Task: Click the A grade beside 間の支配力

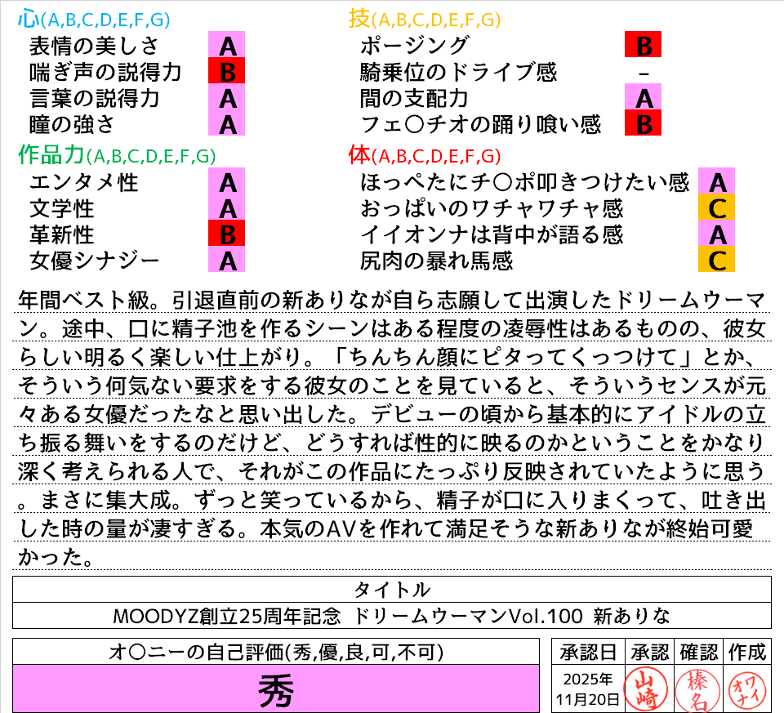Action: pyautogui.click(x=643, y=99)
